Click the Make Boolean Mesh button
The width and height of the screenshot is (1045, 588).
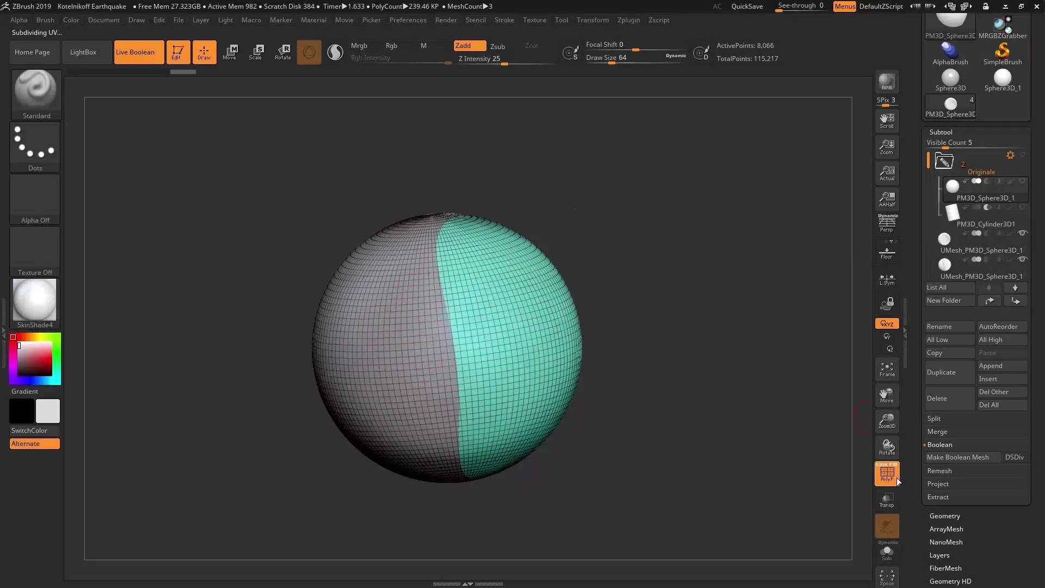click(x=963, y=457)
